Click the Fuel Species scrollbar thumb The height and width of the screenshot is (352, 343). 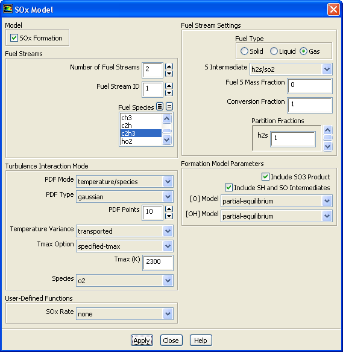click(x=166, y=131)
